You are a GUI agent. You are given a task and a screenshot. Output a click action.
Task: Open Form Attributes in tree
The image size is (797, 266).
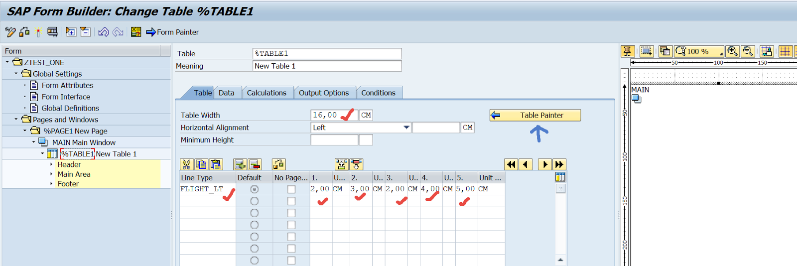67,85
